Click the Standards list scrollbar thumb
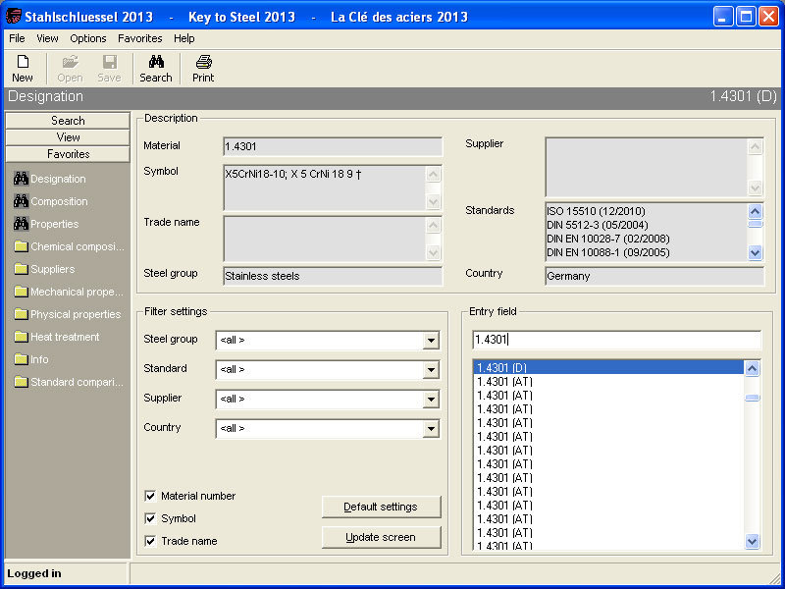This screenshot has height=589, width=785. tap(755, 224)
